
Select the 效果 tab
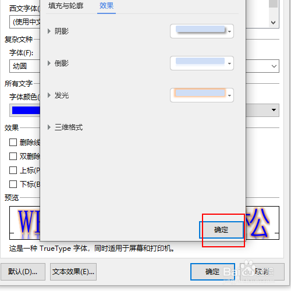[x=107, y=6]
